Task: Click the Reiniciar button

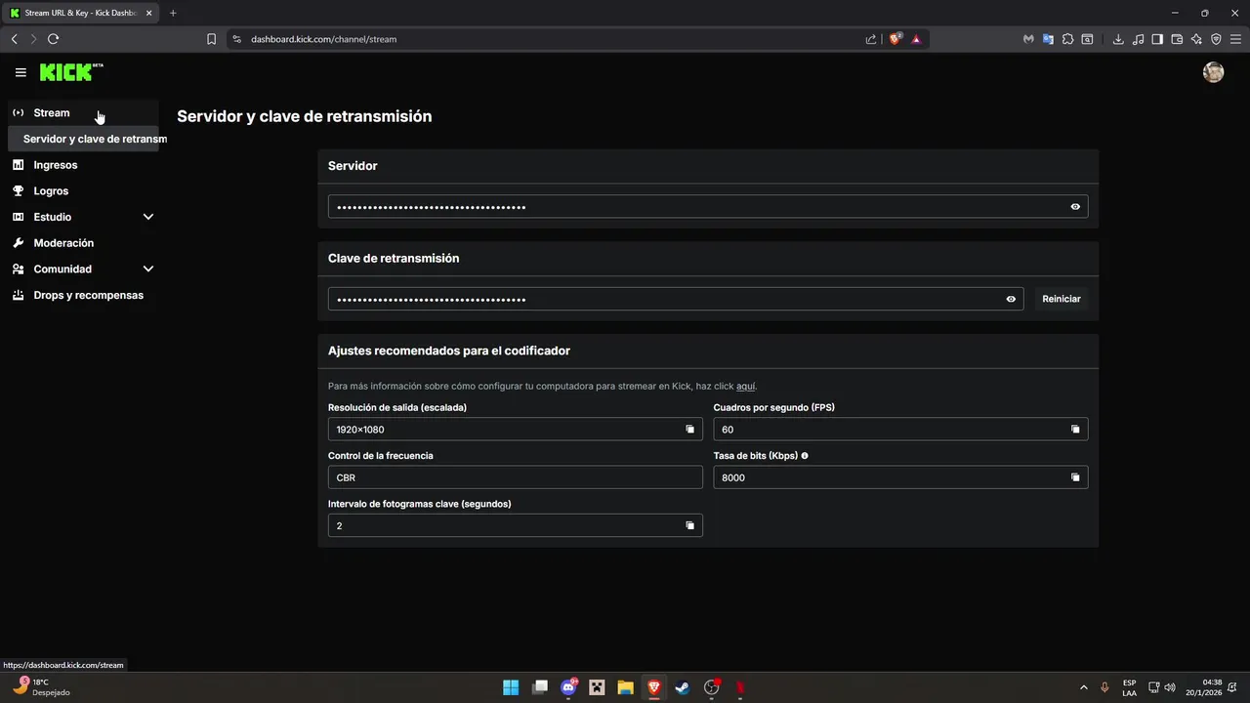Action: tap(1062, 299)
